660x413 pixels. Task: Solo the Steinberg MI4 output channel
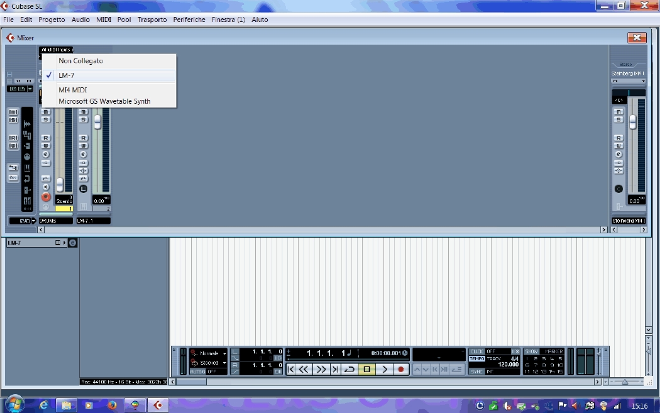pos(619,120)
